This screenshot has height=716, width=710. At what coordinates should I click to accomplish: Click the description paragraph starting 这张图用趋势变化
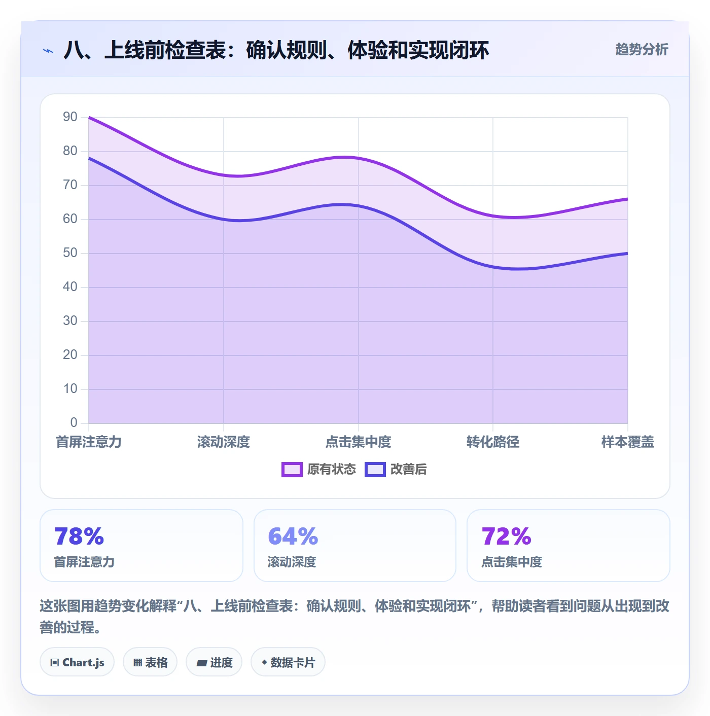point(354,617)
